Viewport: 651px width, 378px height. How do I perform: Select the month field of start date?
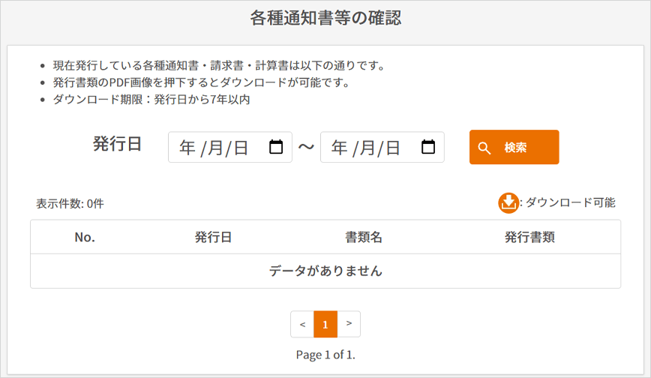(215, 148)
